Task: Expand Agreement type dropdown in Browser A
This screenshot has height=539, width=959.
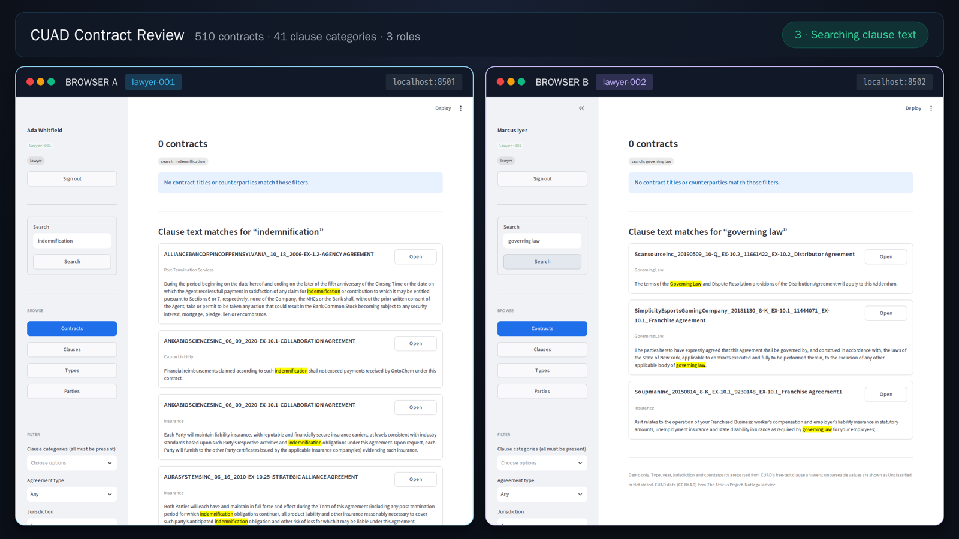Action: [72, 494]
